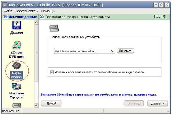Click the Список всех доступных устройств label
The image size is (173, 115).
[x=75, y=37]
